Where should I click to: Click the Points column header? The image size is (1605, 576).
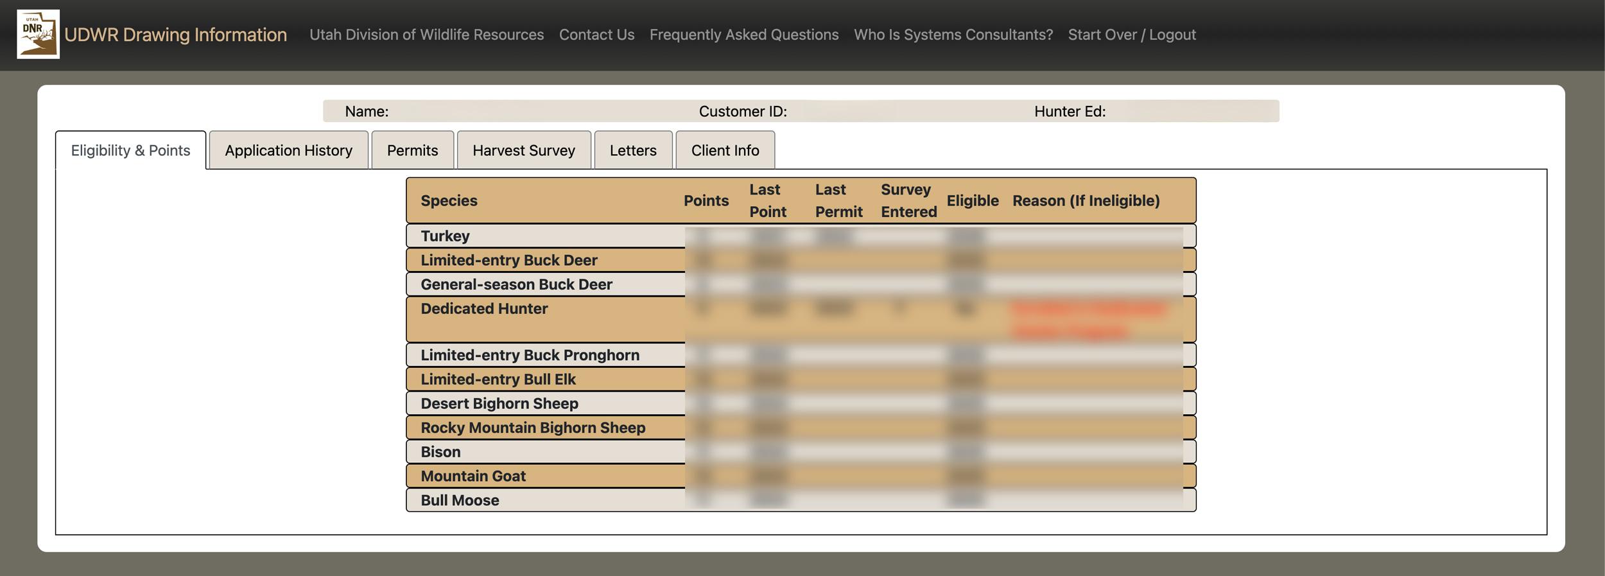[706, 200]
